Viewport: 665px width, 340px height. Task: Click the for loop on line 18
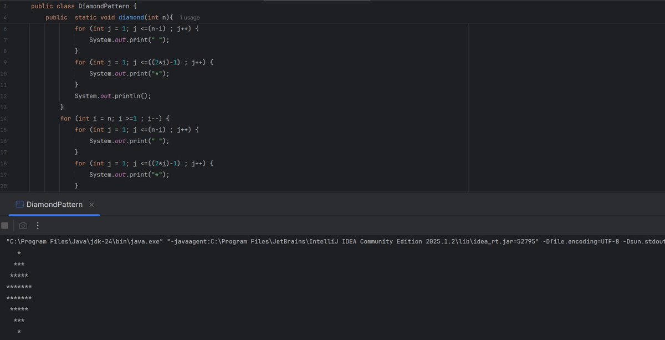[x=144, y=164]
